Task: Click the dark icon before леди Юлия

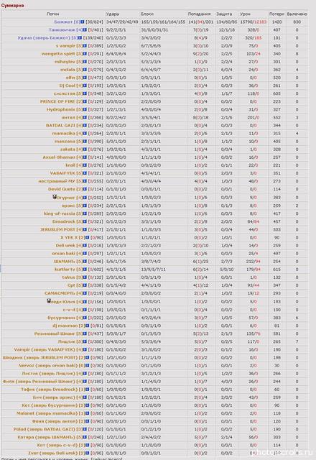Action: pyautogui.click(x=49, y=301)
